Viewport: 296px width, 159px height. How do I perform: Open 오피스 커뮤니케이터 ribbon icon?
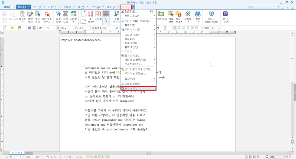click(211, 14)
